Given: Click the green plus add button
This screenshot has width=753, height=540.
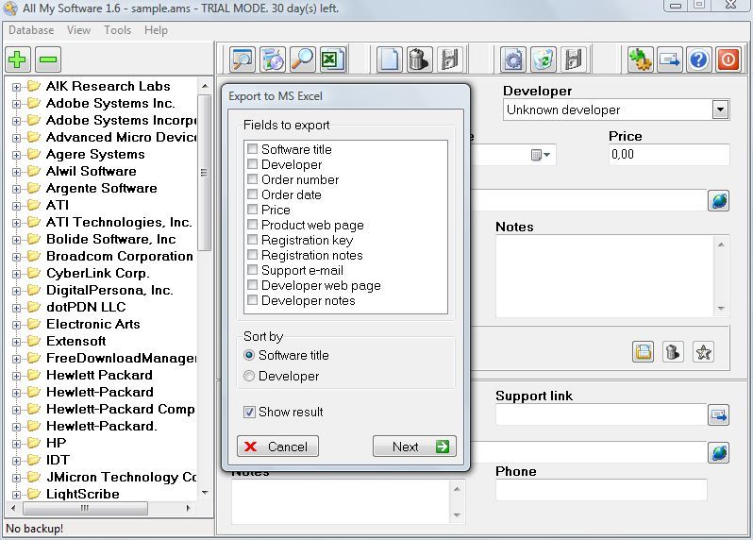Looking at the screenshot, I should pos(18,59).
